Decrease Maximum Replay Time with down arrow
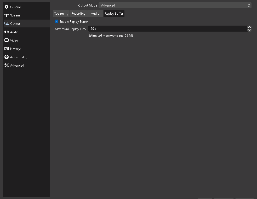 coord(249,30)
